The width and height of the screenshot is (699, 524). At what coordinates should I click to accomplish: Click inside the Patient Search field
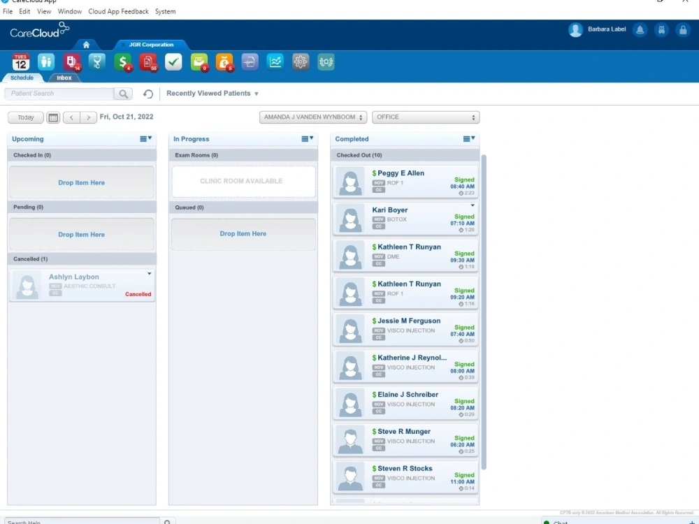(x=59, y=94)
